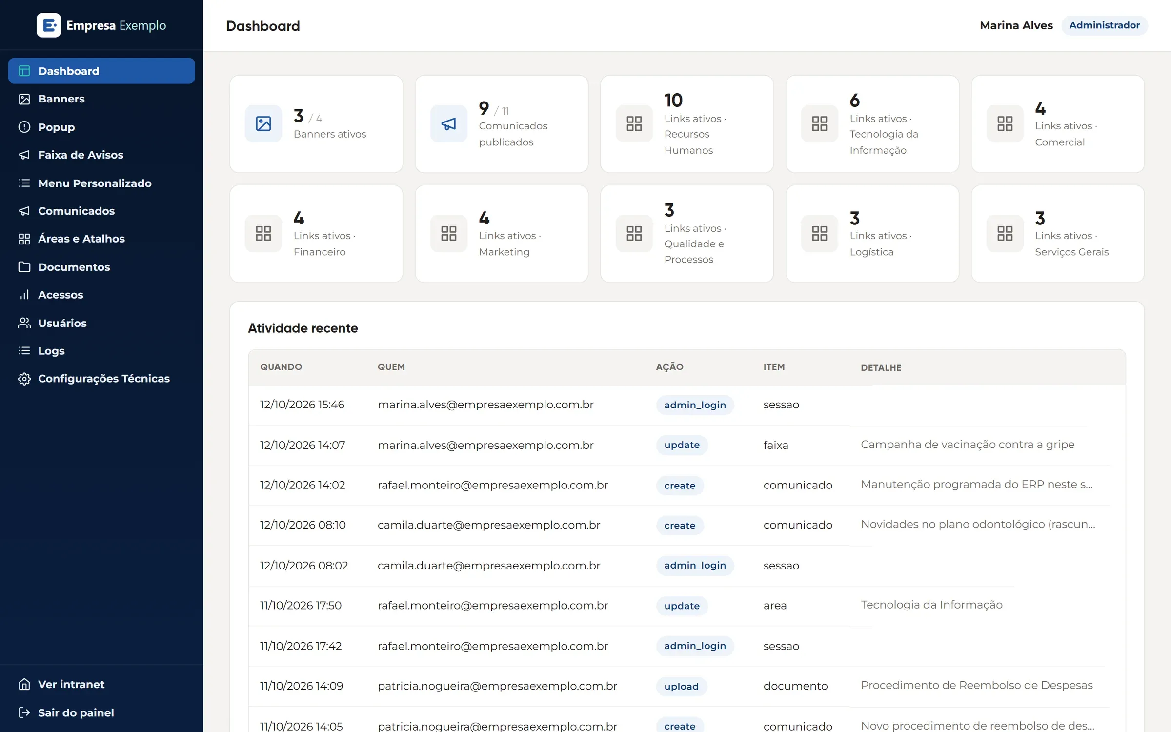Click the Áreas e Atalhos grid icon
Viewport: 1171px width, 732px height.
pos(24,239)
